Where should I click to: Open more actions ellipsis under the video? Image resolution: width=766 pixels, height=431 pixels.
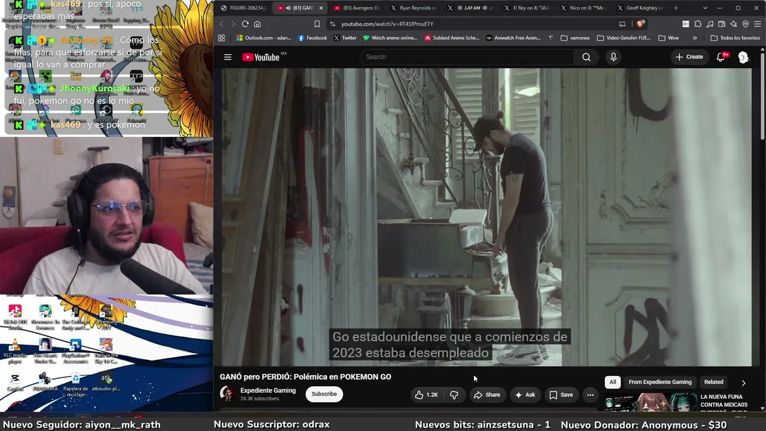(590, 394)
